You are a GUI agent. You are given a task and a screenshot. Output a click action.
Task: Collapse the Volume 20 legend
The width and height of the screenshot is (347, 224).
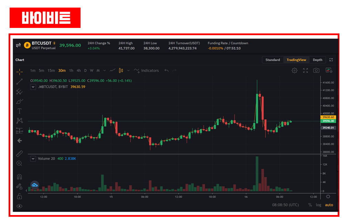33,159
